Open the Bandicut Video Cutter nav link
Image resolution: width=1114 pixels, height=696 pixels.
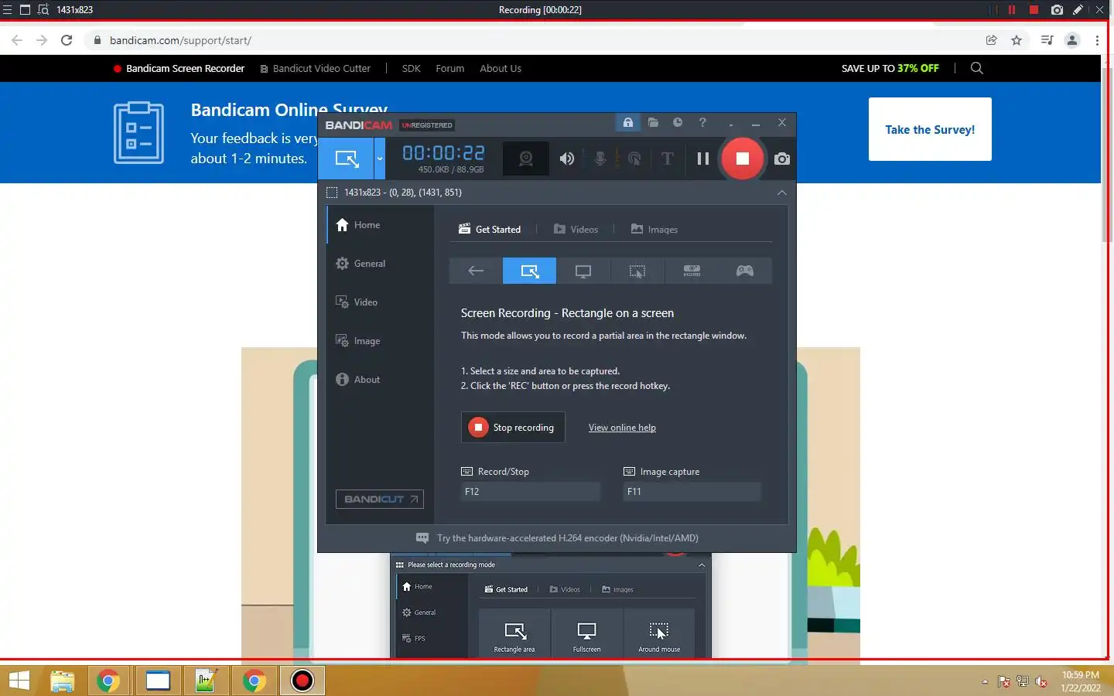[x=315, y=69]
